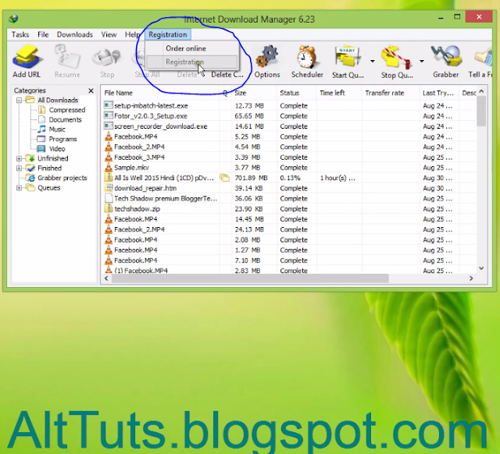Collapse the All Downloads tree node
Viewport: 500px width, 454px height.
click(19, 101)
